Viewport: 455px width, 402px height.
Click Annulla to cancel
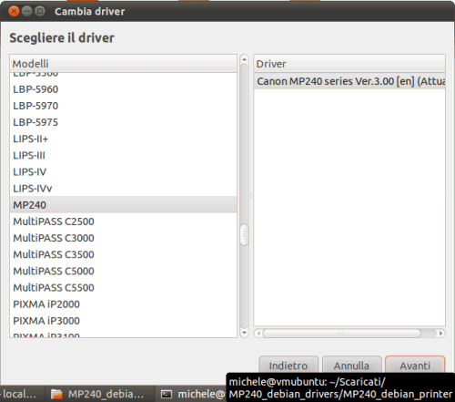(x=351, y=366)
